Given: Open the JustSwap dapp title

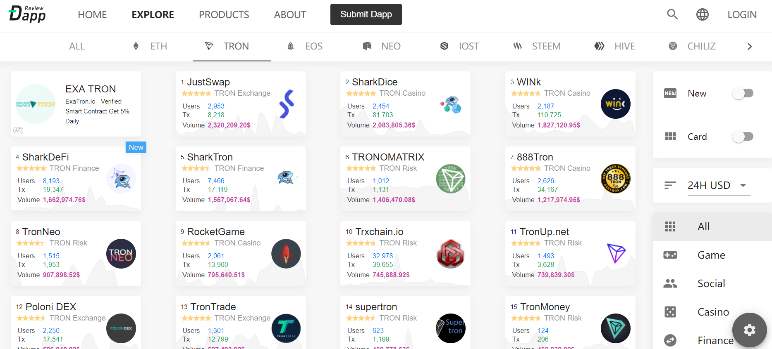Looking at the screenshot, I should 208,82.
